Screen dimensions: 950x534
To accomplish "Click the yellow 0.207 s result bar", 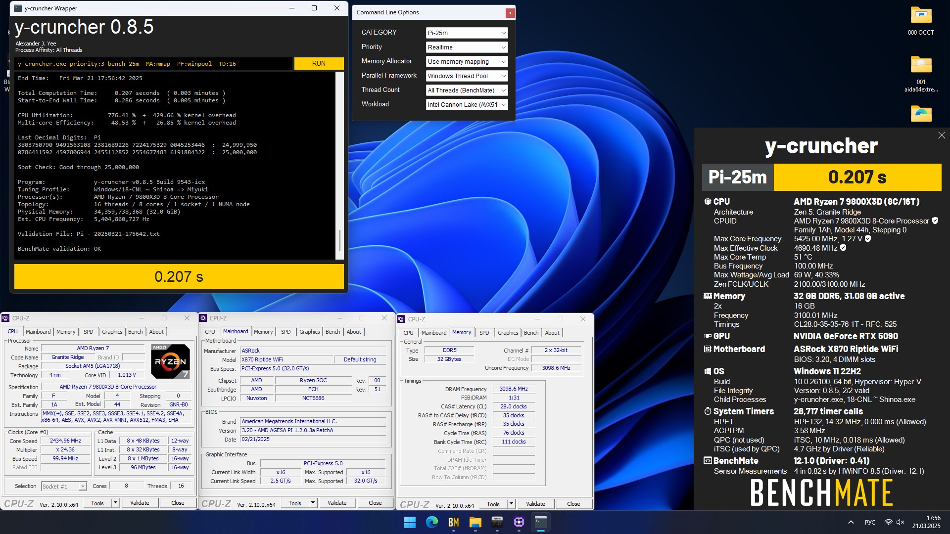I will (179, 276).
